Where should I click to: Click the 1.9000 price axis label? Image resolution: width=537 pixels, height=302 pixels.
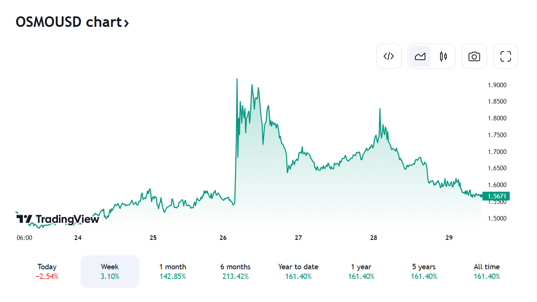497,85
